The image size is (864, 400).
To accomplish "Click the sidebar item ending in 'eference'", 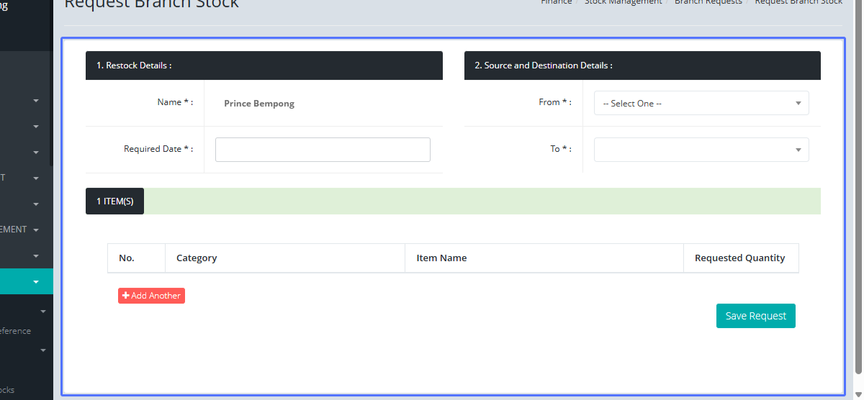I will (x=16, y=331).
